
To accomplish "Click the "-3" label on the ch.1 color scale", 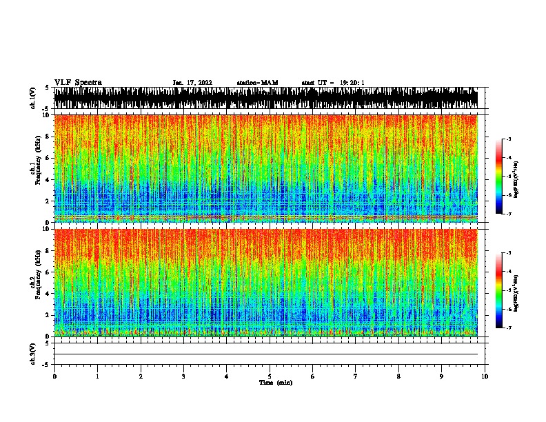I will [x=508, y=139].
